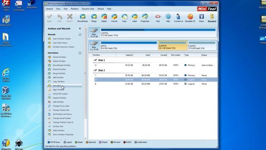Image resolution: width=266 pixels, height=150 pixels.
Task: Collapse the Wizards section
Action: point(80,35)
